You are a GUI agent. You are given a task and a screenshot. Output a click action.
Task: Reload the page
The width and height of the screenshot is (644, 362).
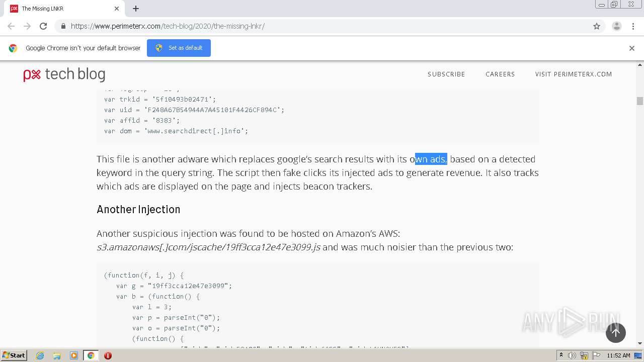pyautogui.click(x=43, y=26)
